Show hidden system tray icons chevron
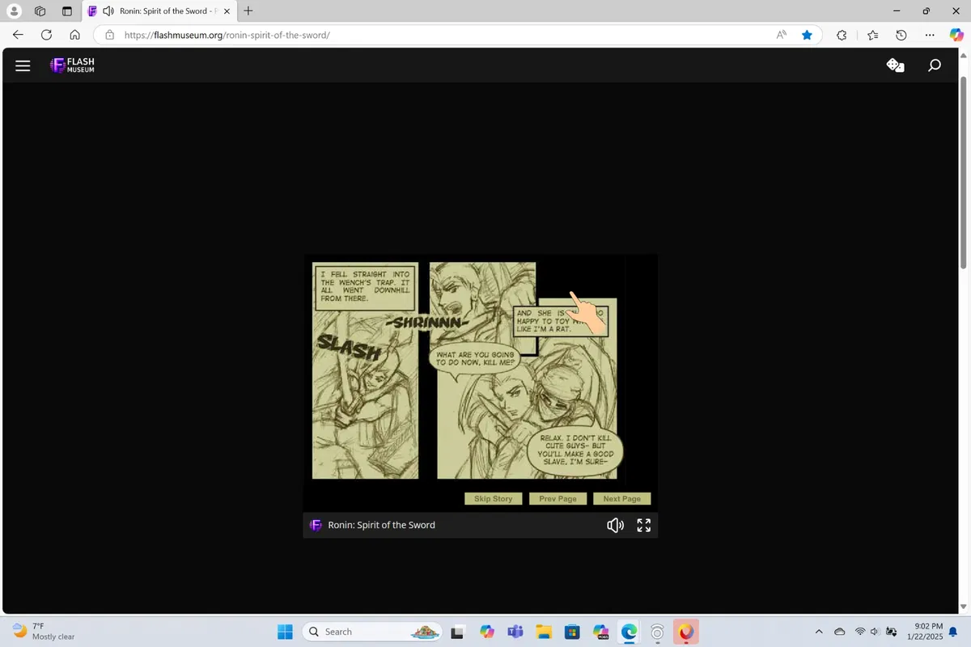This screenshot has width=971, height=647. point(819,632)
